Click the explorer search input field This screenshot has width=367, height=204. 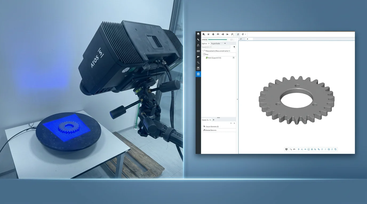pyautogui.click(x=216, y=47)
